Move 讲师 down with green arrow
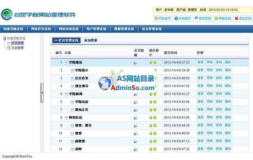Screen dimensions: 253x160 tap(155, 149)
